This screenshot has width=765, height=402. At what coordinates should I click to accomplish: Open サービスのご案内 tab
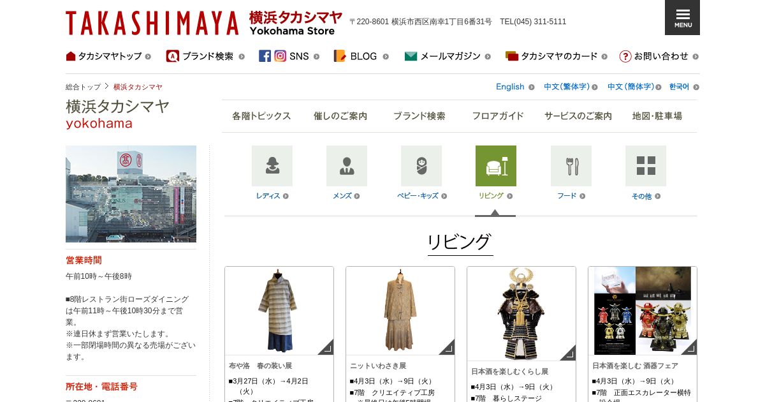pyautogui.click(x=578, y=116)
